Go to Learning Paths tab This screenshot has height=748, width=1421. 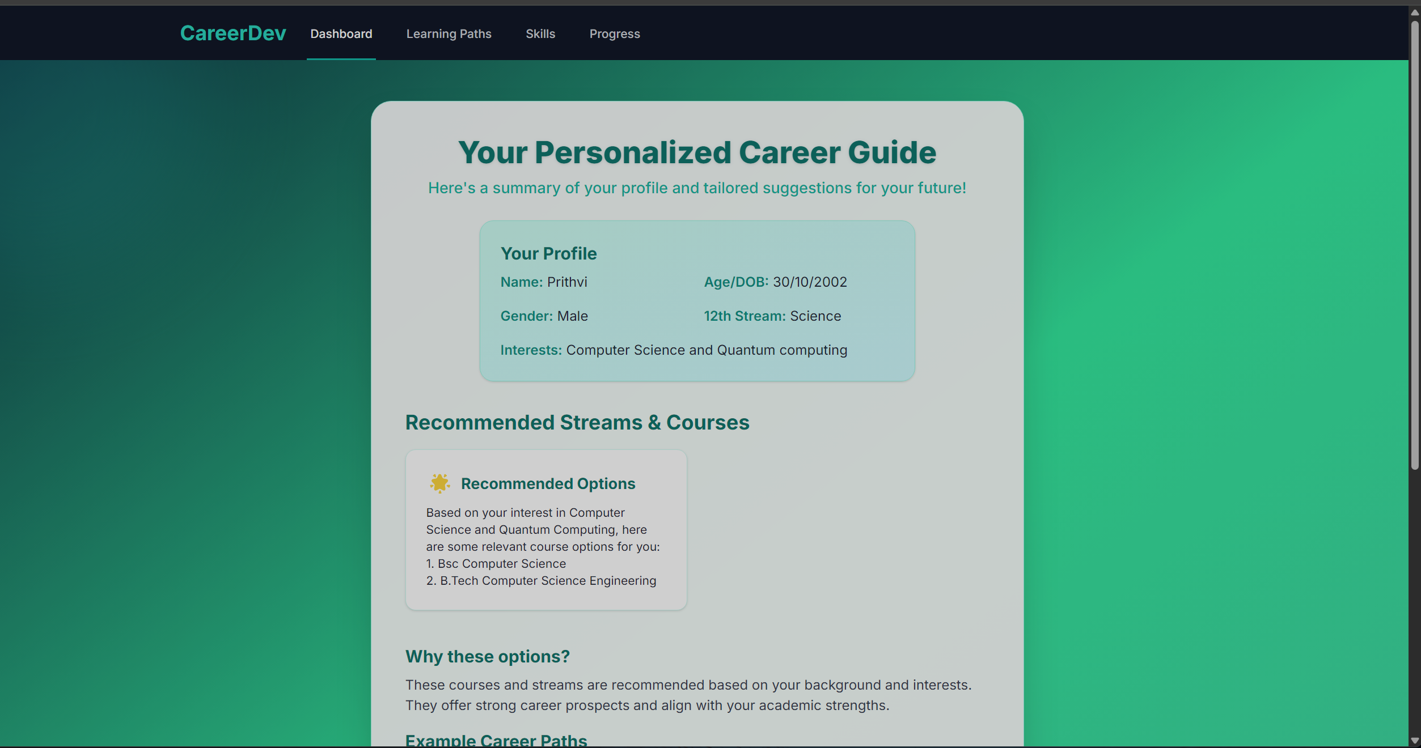[449, 34]
